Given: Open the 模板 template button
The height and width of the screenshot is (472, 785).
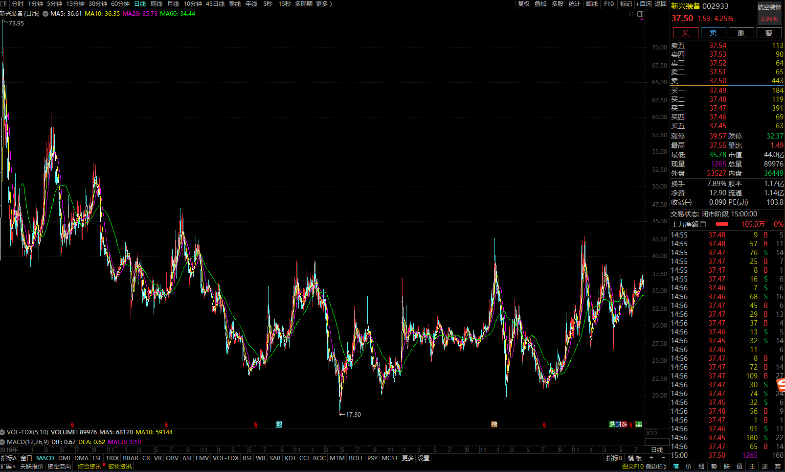Looking at the screenshot, I should (635, 458).
